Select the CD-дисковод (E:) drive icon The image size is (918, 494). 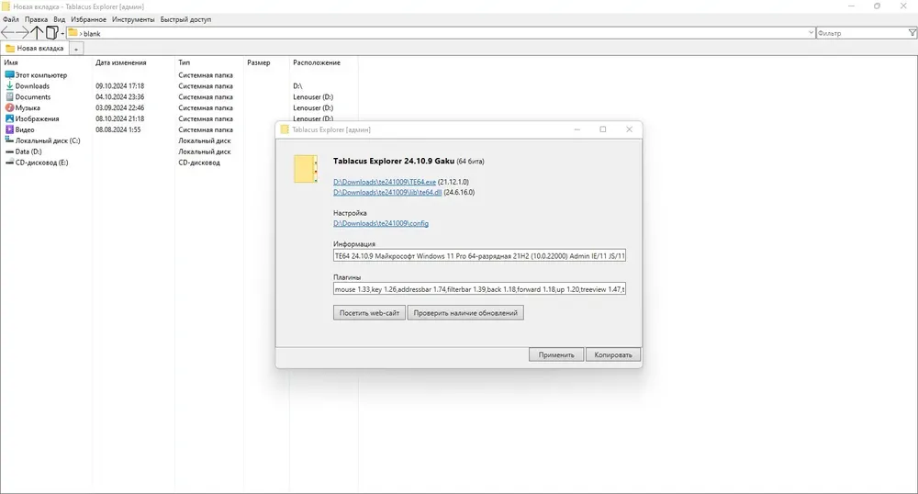pos(9,163)
